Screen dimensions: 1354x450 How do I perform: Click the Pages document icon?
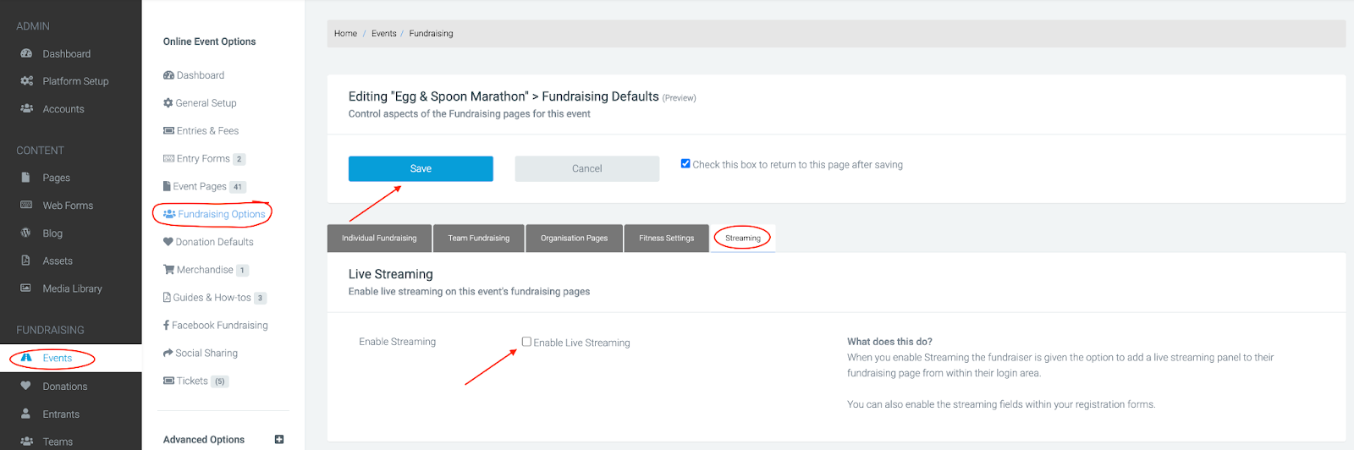pos(25,178)
